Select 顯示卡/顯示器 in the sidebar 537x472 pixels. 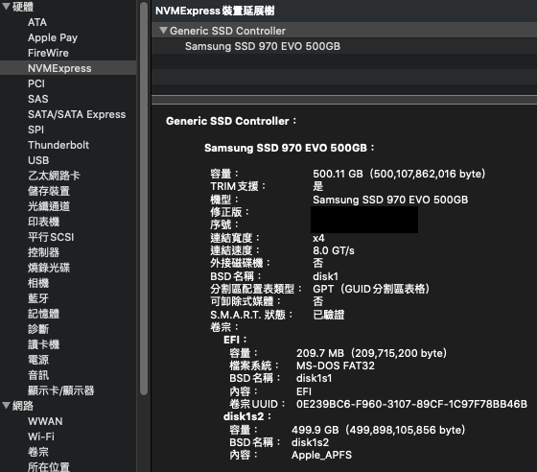61,390
